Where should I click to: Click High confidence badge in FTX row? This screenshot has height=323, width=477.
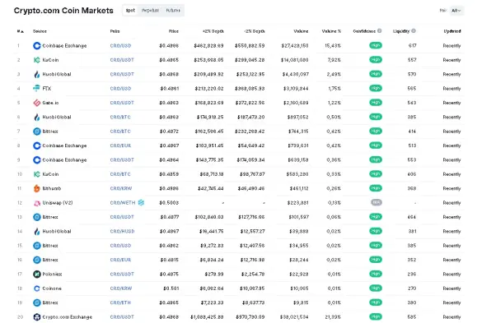coord(376,88)
